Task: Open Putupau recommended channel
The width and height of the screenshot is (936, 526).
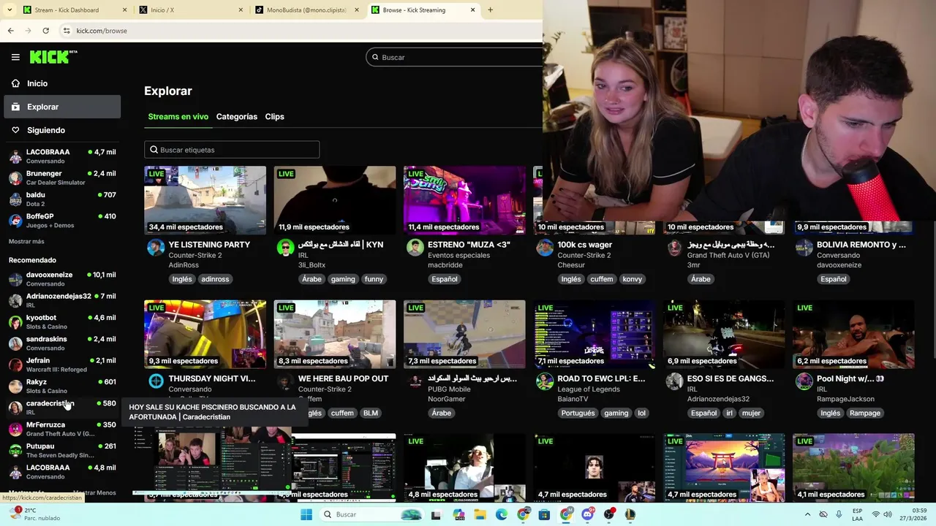Action: click(x=62, y=450)
